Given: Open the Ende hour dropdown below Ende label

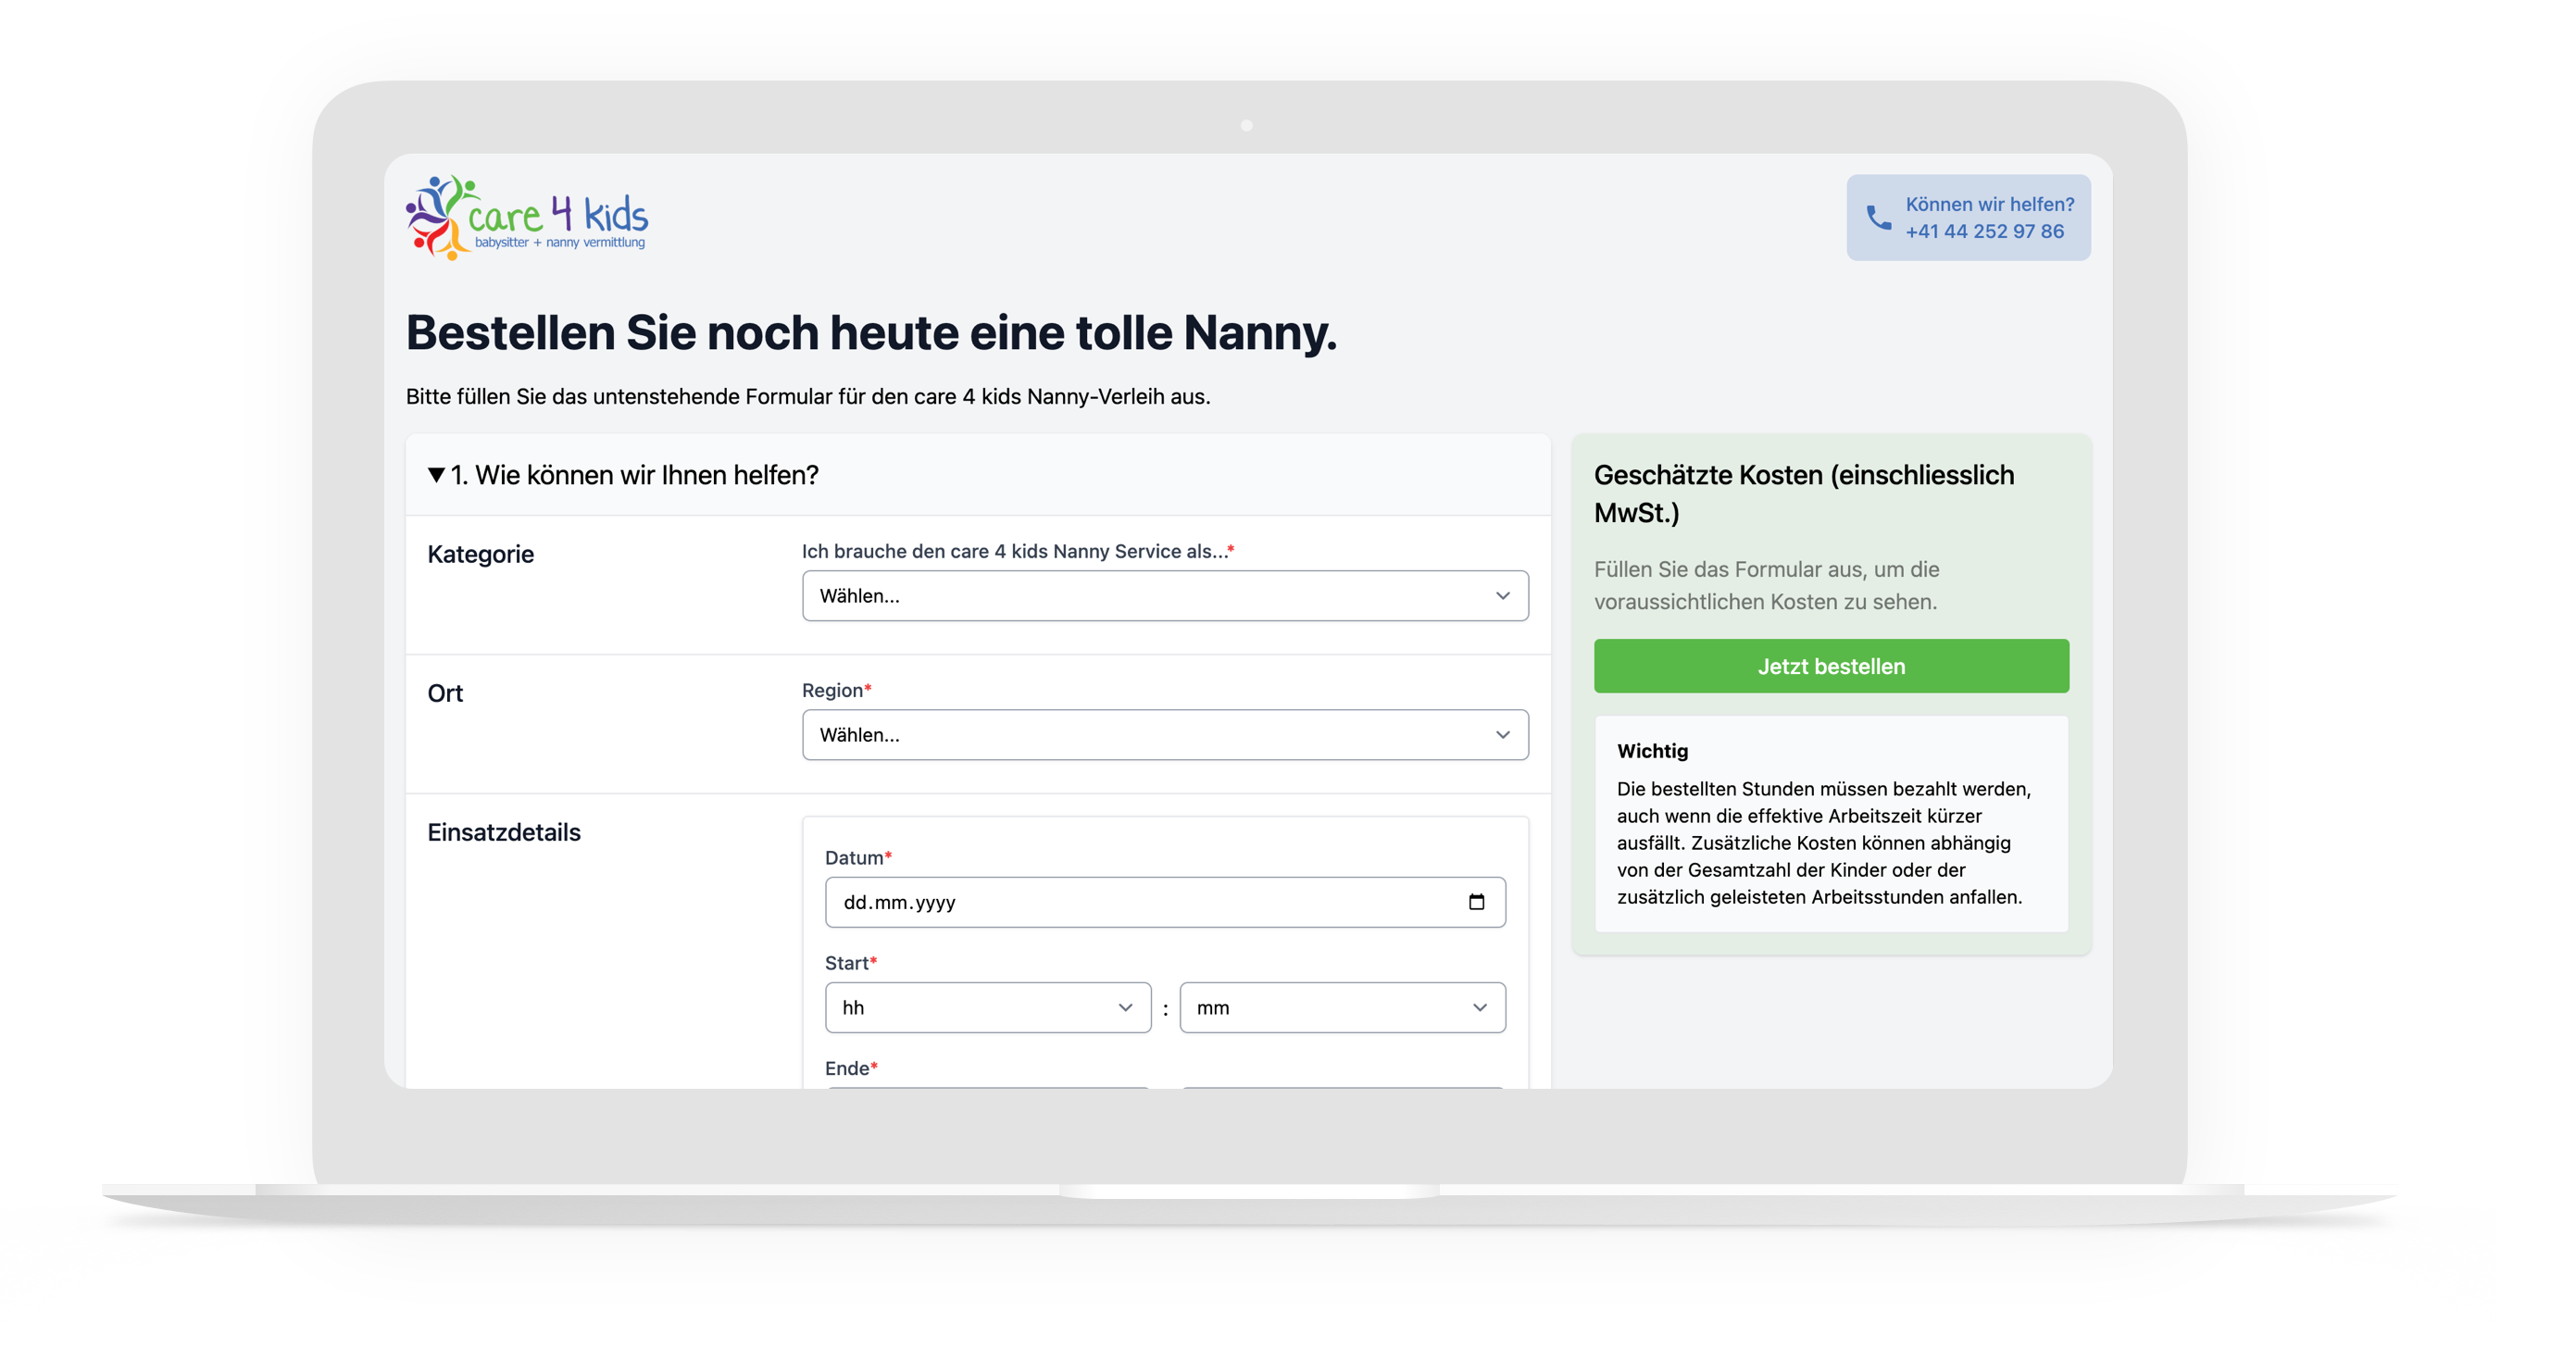Looking at the screenshot, I should 988,1090.
